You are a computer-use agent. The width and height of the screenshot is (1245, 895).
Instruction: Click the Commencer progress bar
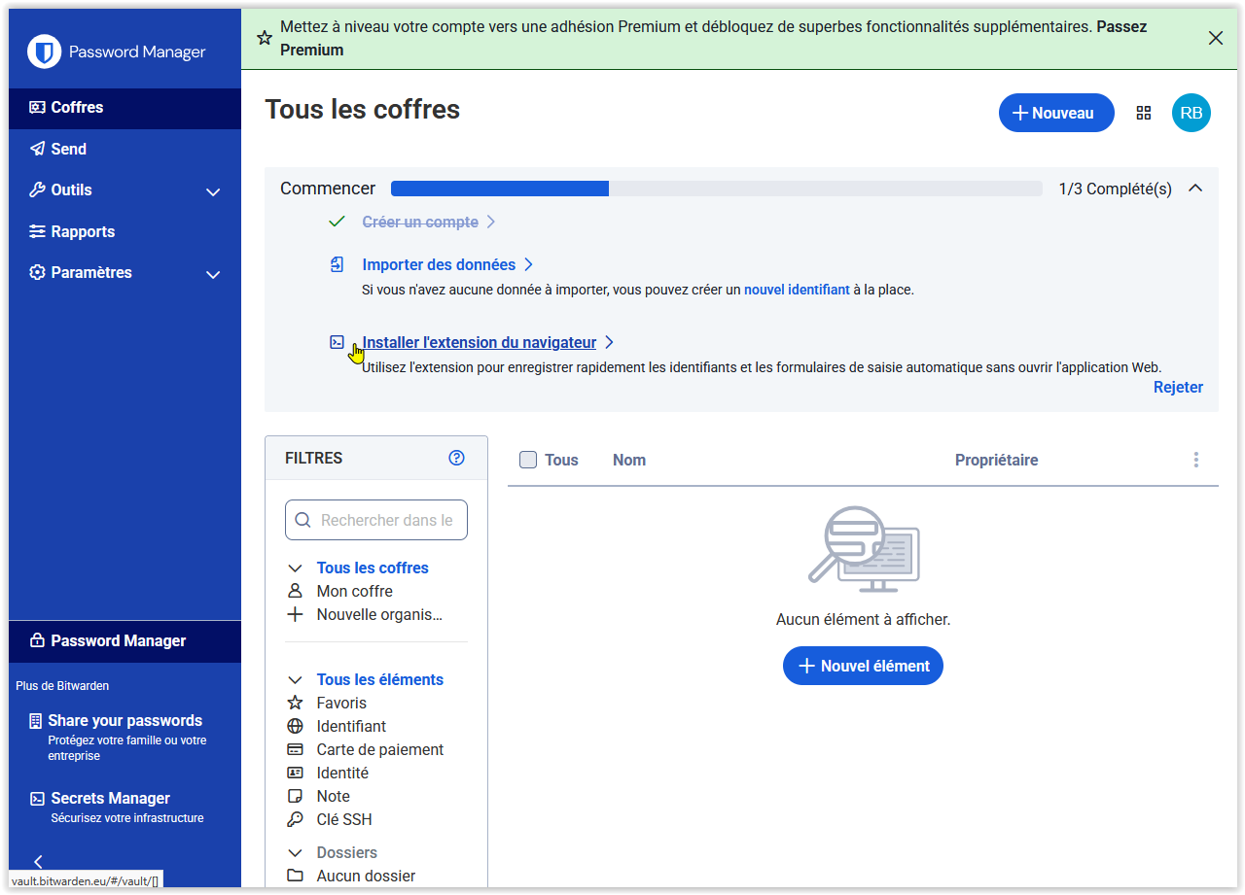pyautogui.click(x=717, y=189)
